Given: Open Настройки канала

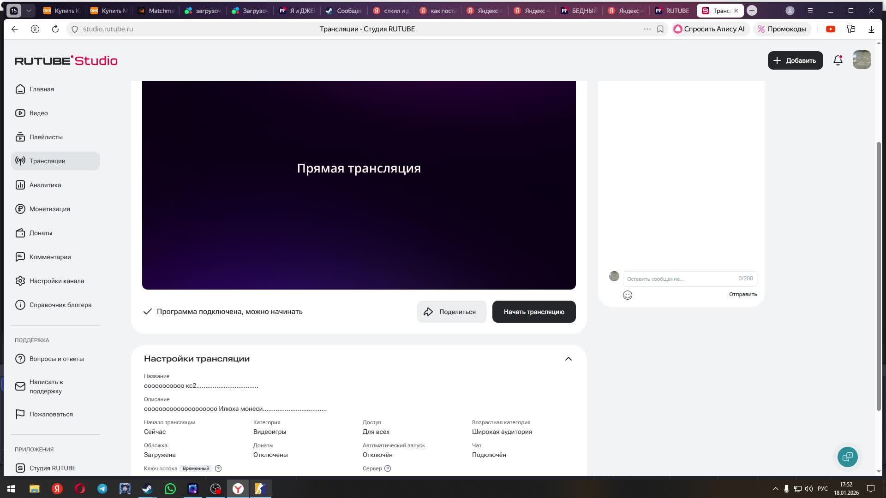Looking at the screenshot, I should (55, 281).
